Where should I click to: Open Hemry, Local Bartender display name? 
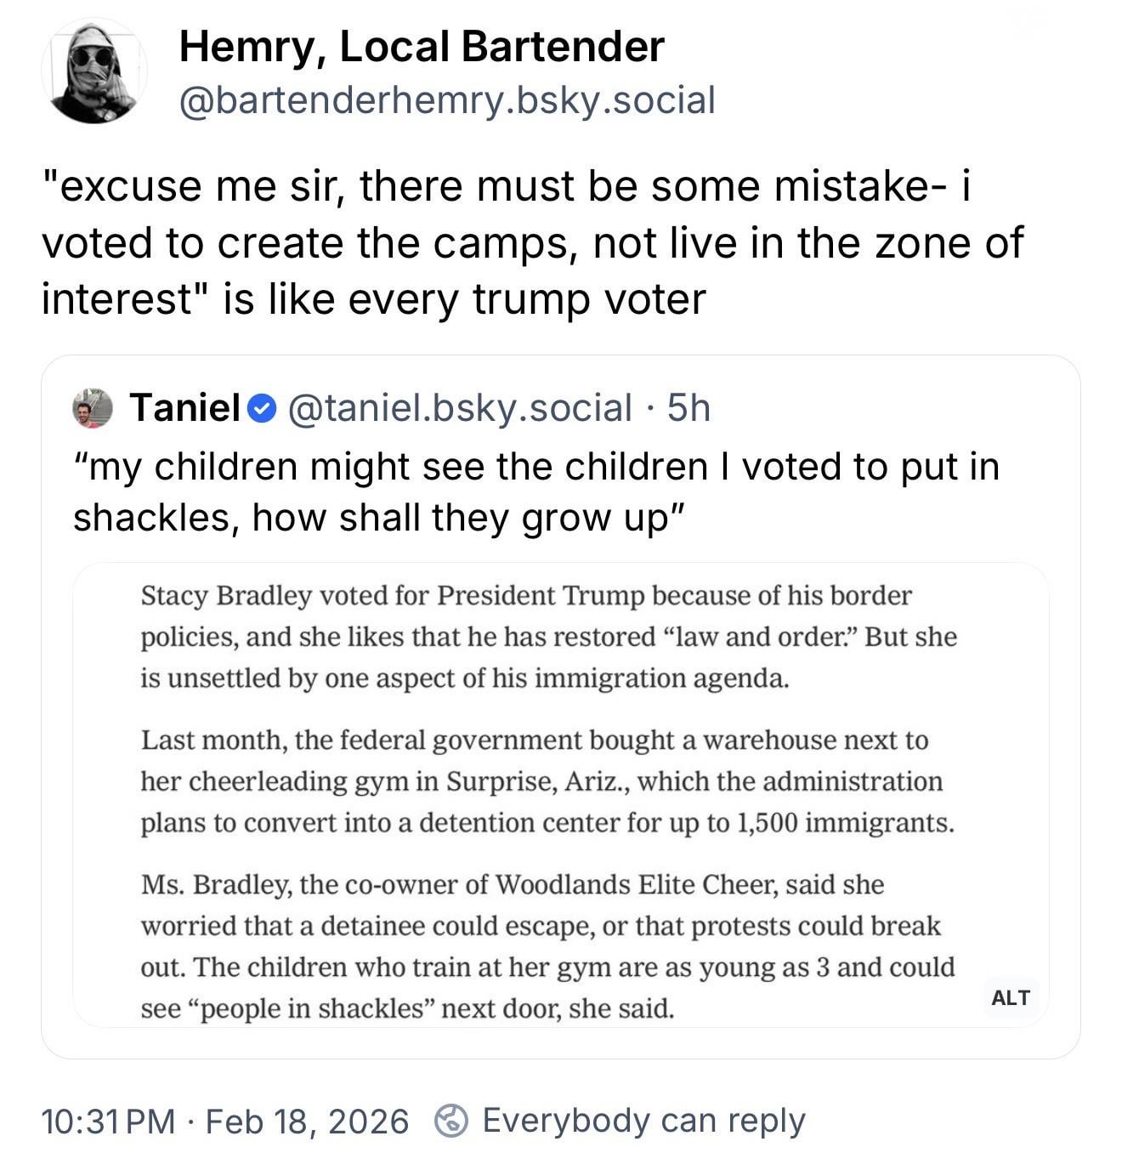421,46
